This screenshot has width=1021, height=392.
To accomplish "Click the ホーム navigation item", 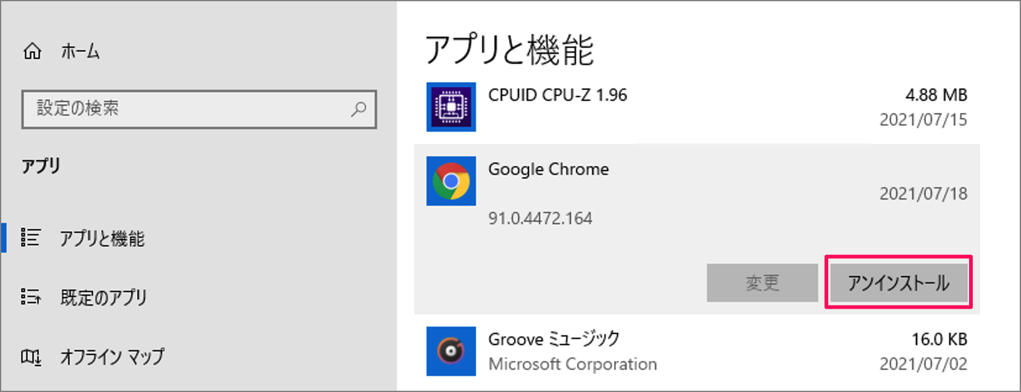I will tap(79, 52).
